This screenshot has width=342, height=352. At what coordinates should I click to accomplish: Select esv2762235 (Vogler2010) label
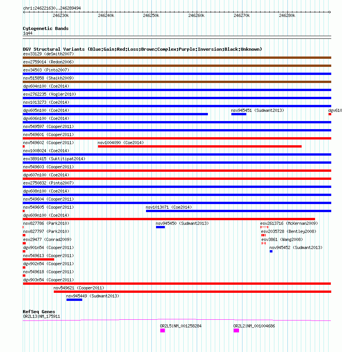click(50, 94)
